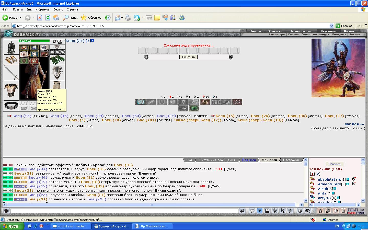Open the Mail button dropdown arrow
368x230 pixels.
click(122, 18)
